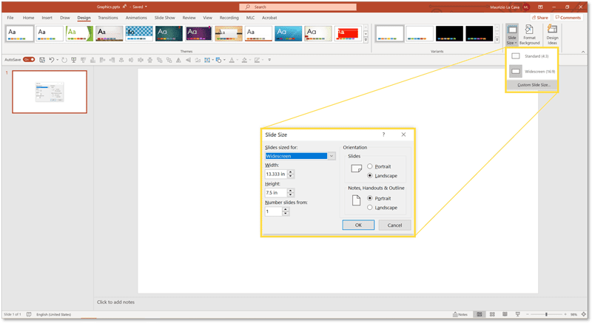This screenshot has height=323, width=592.
Task: Open the Review tab
Action: coord(189,18)
